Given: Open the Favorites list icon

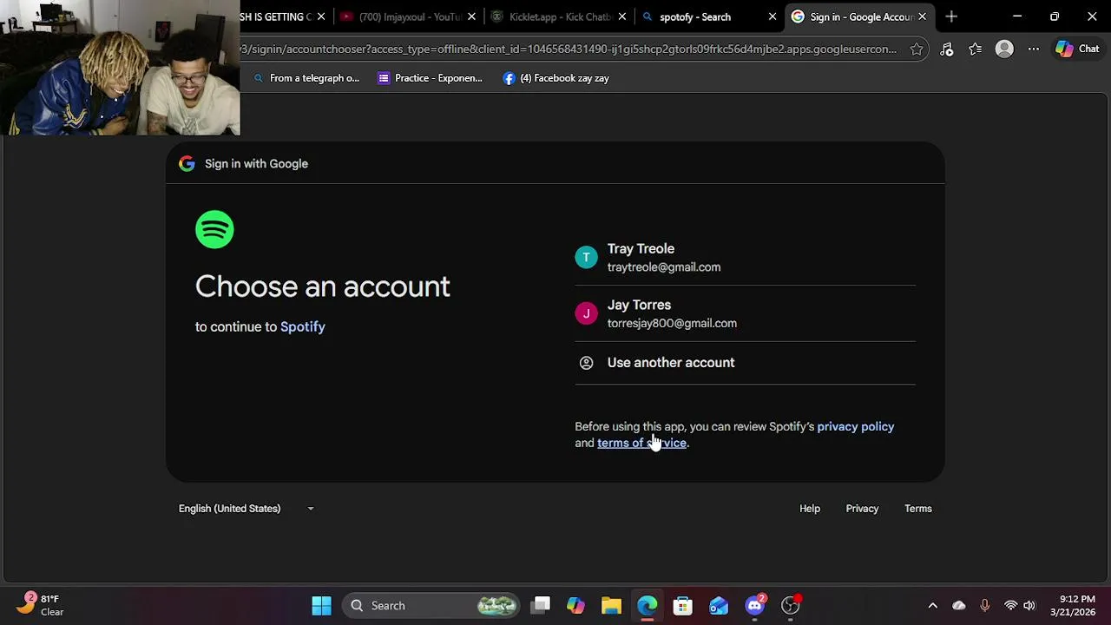Looking at the screenshot, I should (x=976, y=49).
